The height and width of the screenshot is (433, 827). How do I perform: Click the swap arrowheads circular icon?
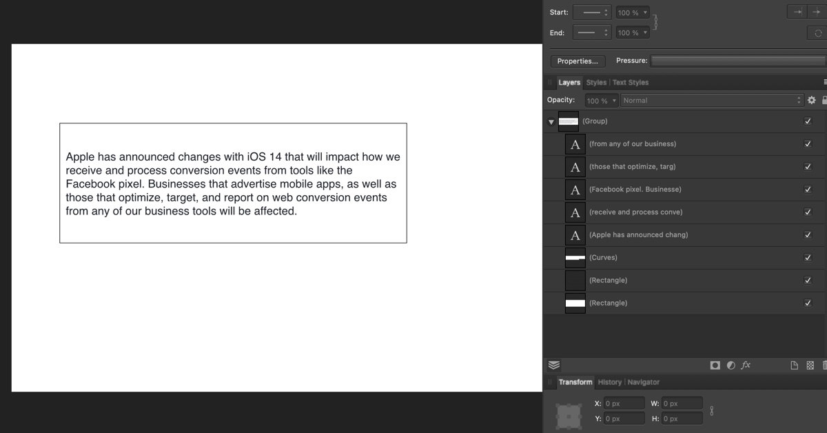click(818, 33)
